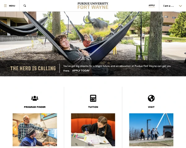This screenshot has width=186, height=148.
Task: Click the students walking by bridge photo
Action: pos(151,130)
